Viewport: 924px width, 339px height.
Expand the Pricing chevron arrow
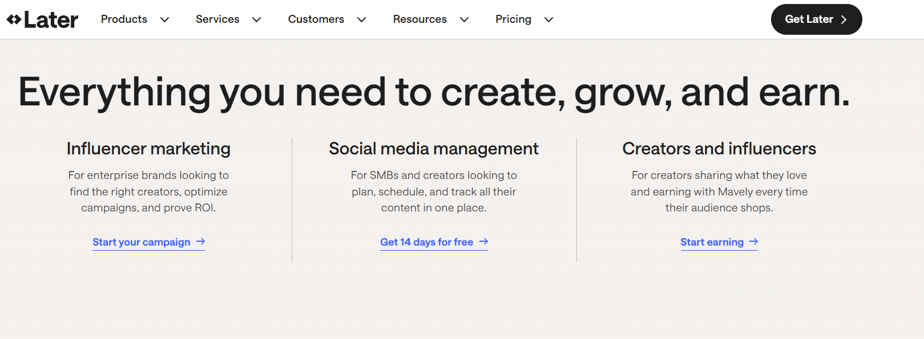(x=549, y=20)
